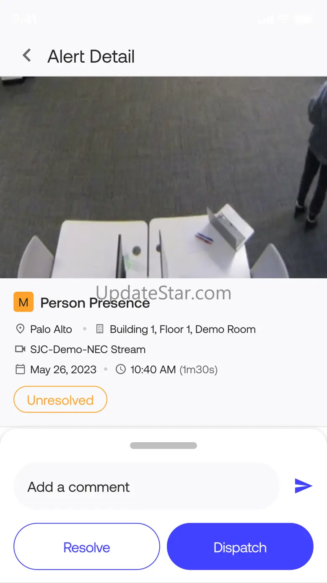
Task: Open the Palo Alto location text
Action: point(51,329)
